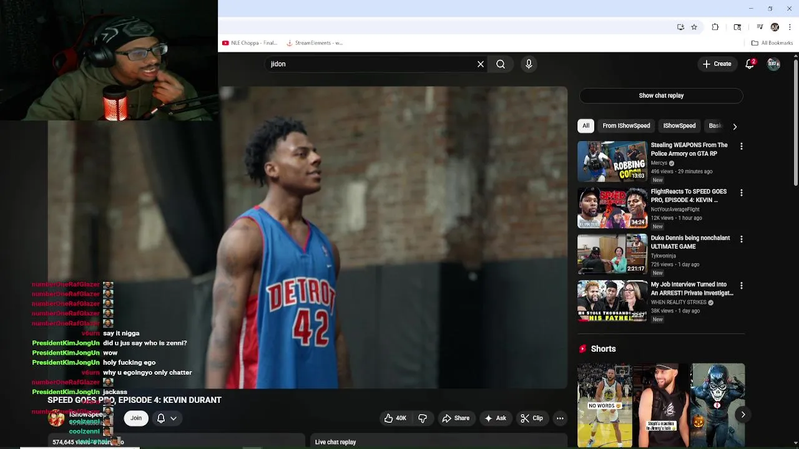Install this page as an app icon
799x449 pixels.
tap(680, 27)
